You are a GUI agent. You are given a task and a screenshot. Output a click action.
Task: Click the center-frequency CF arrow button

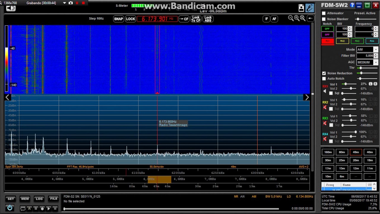(x=184, y=19)
